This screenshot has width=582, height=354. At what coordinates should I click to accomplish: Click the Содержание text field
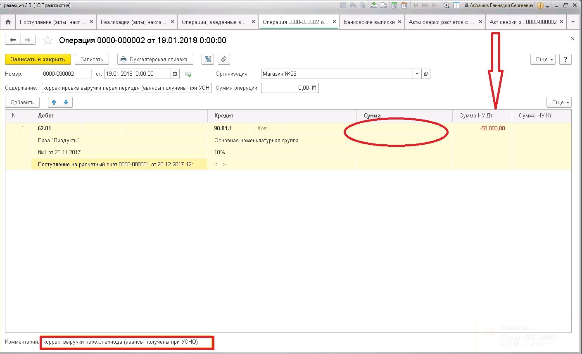[126, 88]
